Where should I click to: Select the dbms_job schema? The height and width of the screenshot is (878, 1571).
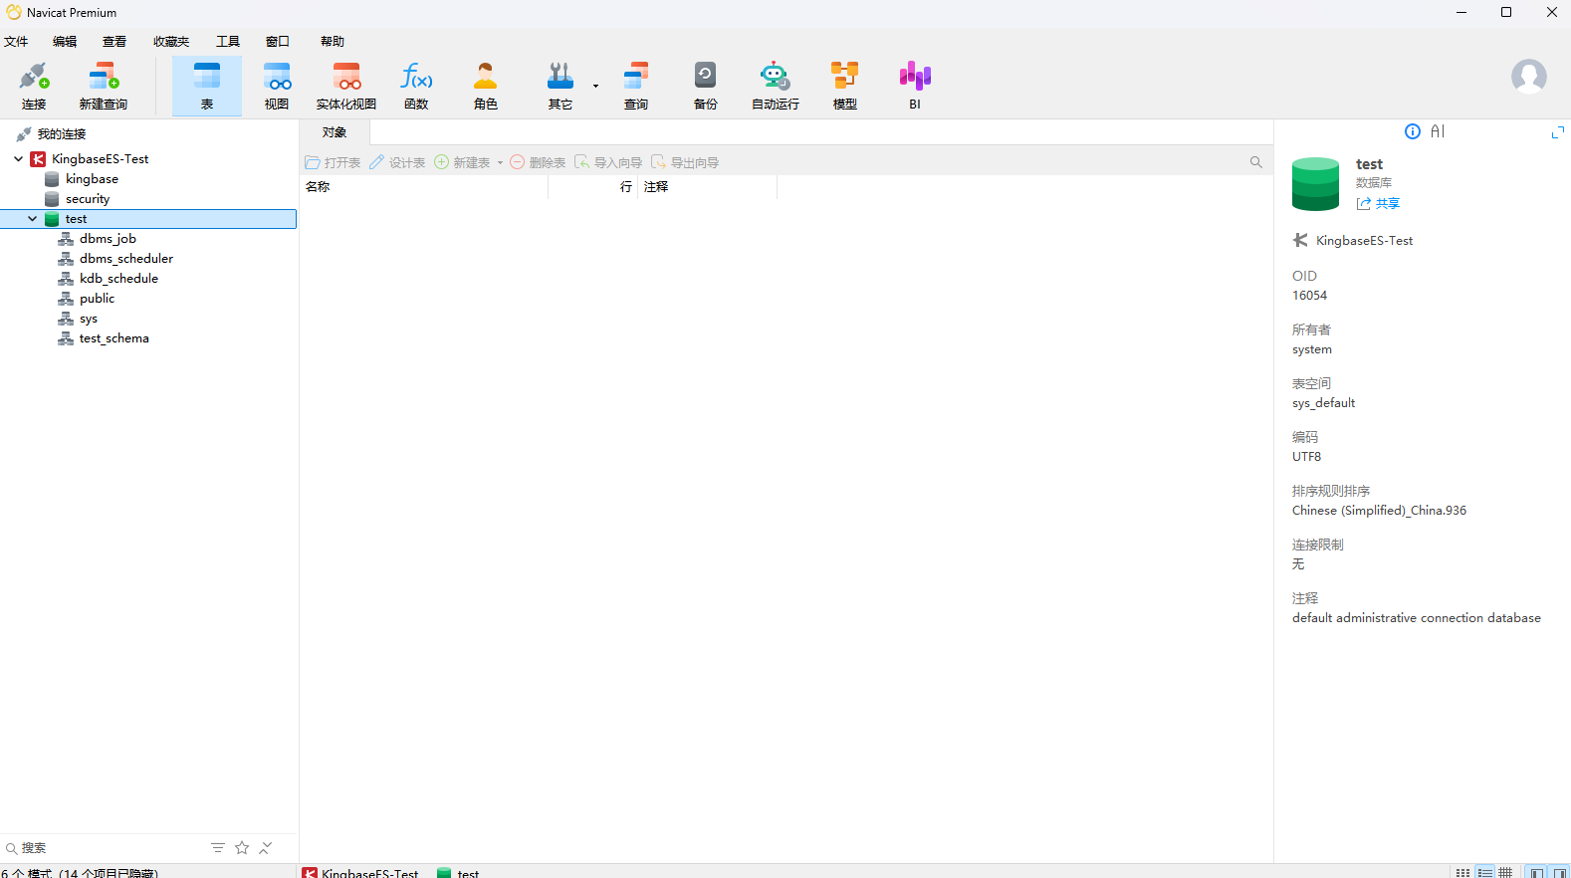[108, 239]
